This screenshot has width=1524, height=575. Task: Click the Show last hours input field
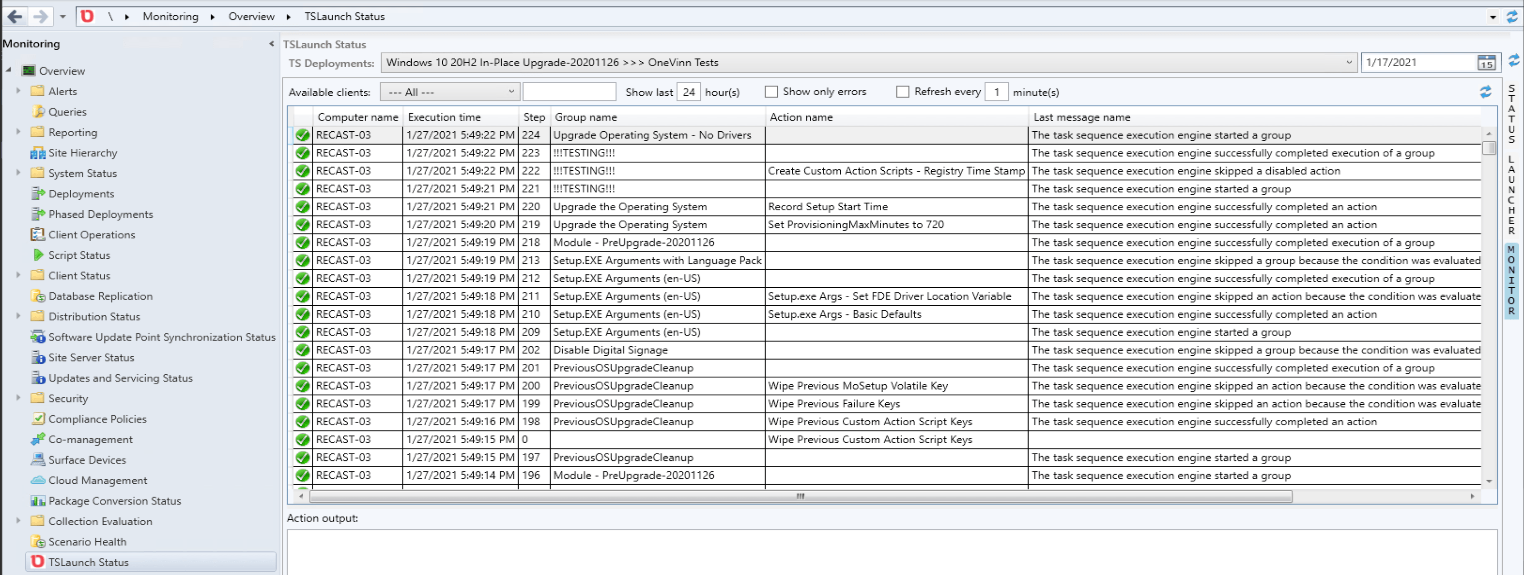click(x=688, y=92)
